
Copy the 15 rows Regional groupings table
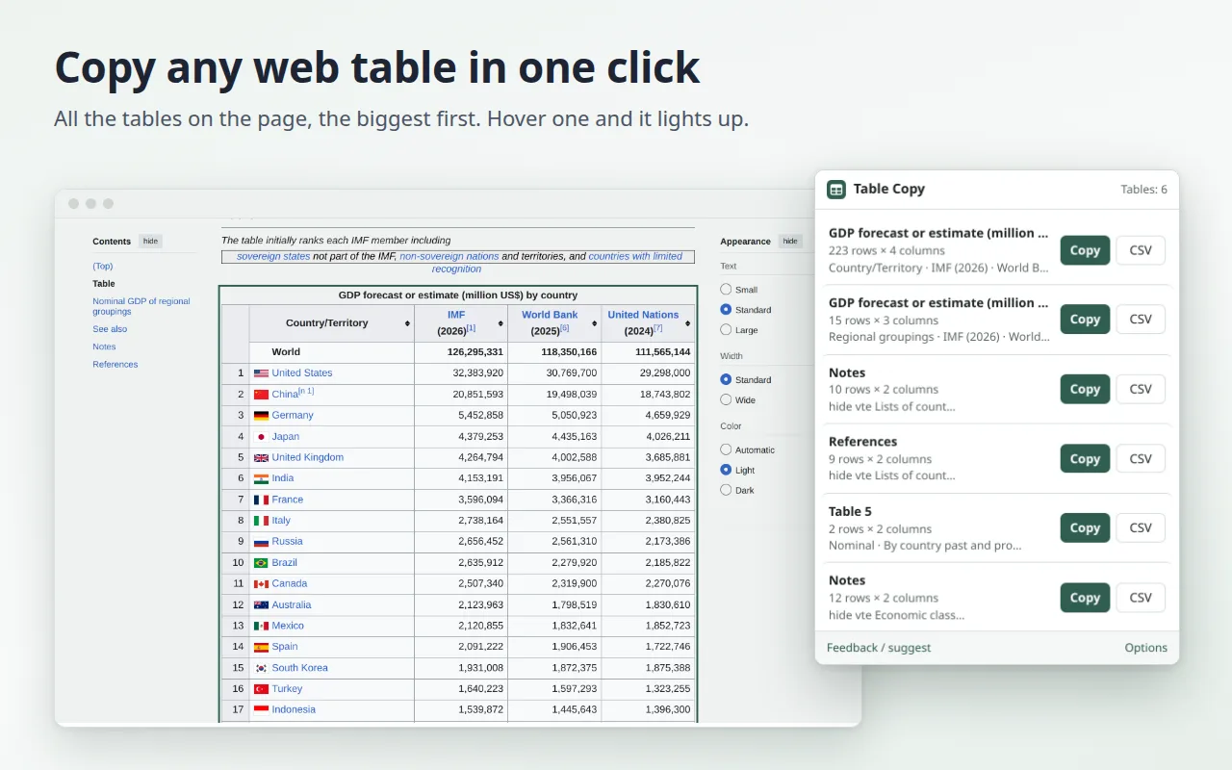[x=1085, y=320]
